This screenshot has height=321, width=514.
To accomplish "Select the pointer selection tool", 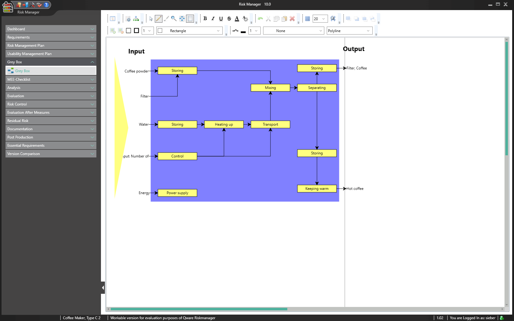I will (x=151, y=19).
